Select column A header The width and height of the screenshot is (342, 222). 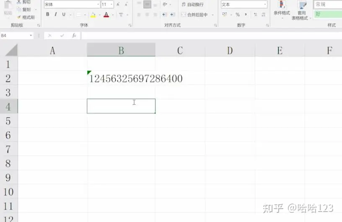click(x=52, y=50)
